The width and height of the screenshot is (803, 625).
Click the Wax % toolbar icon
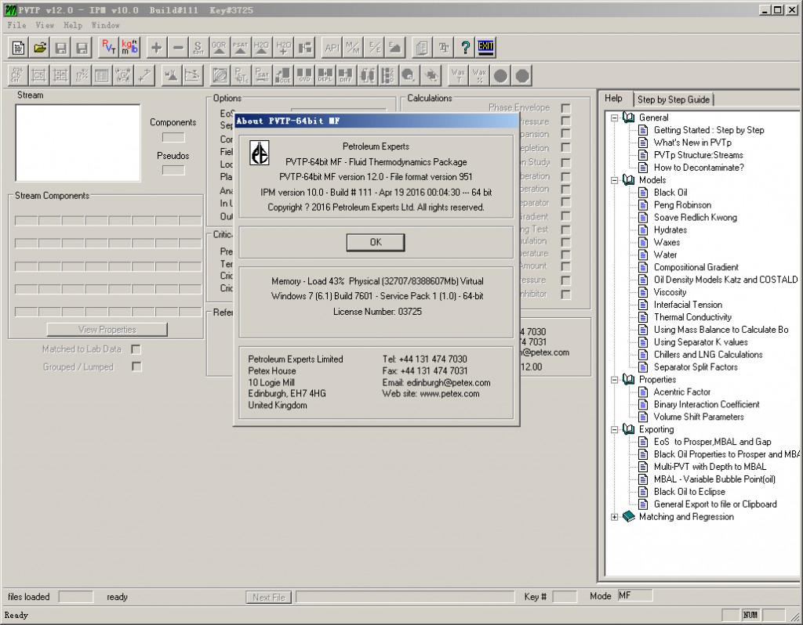coord(479,76)
